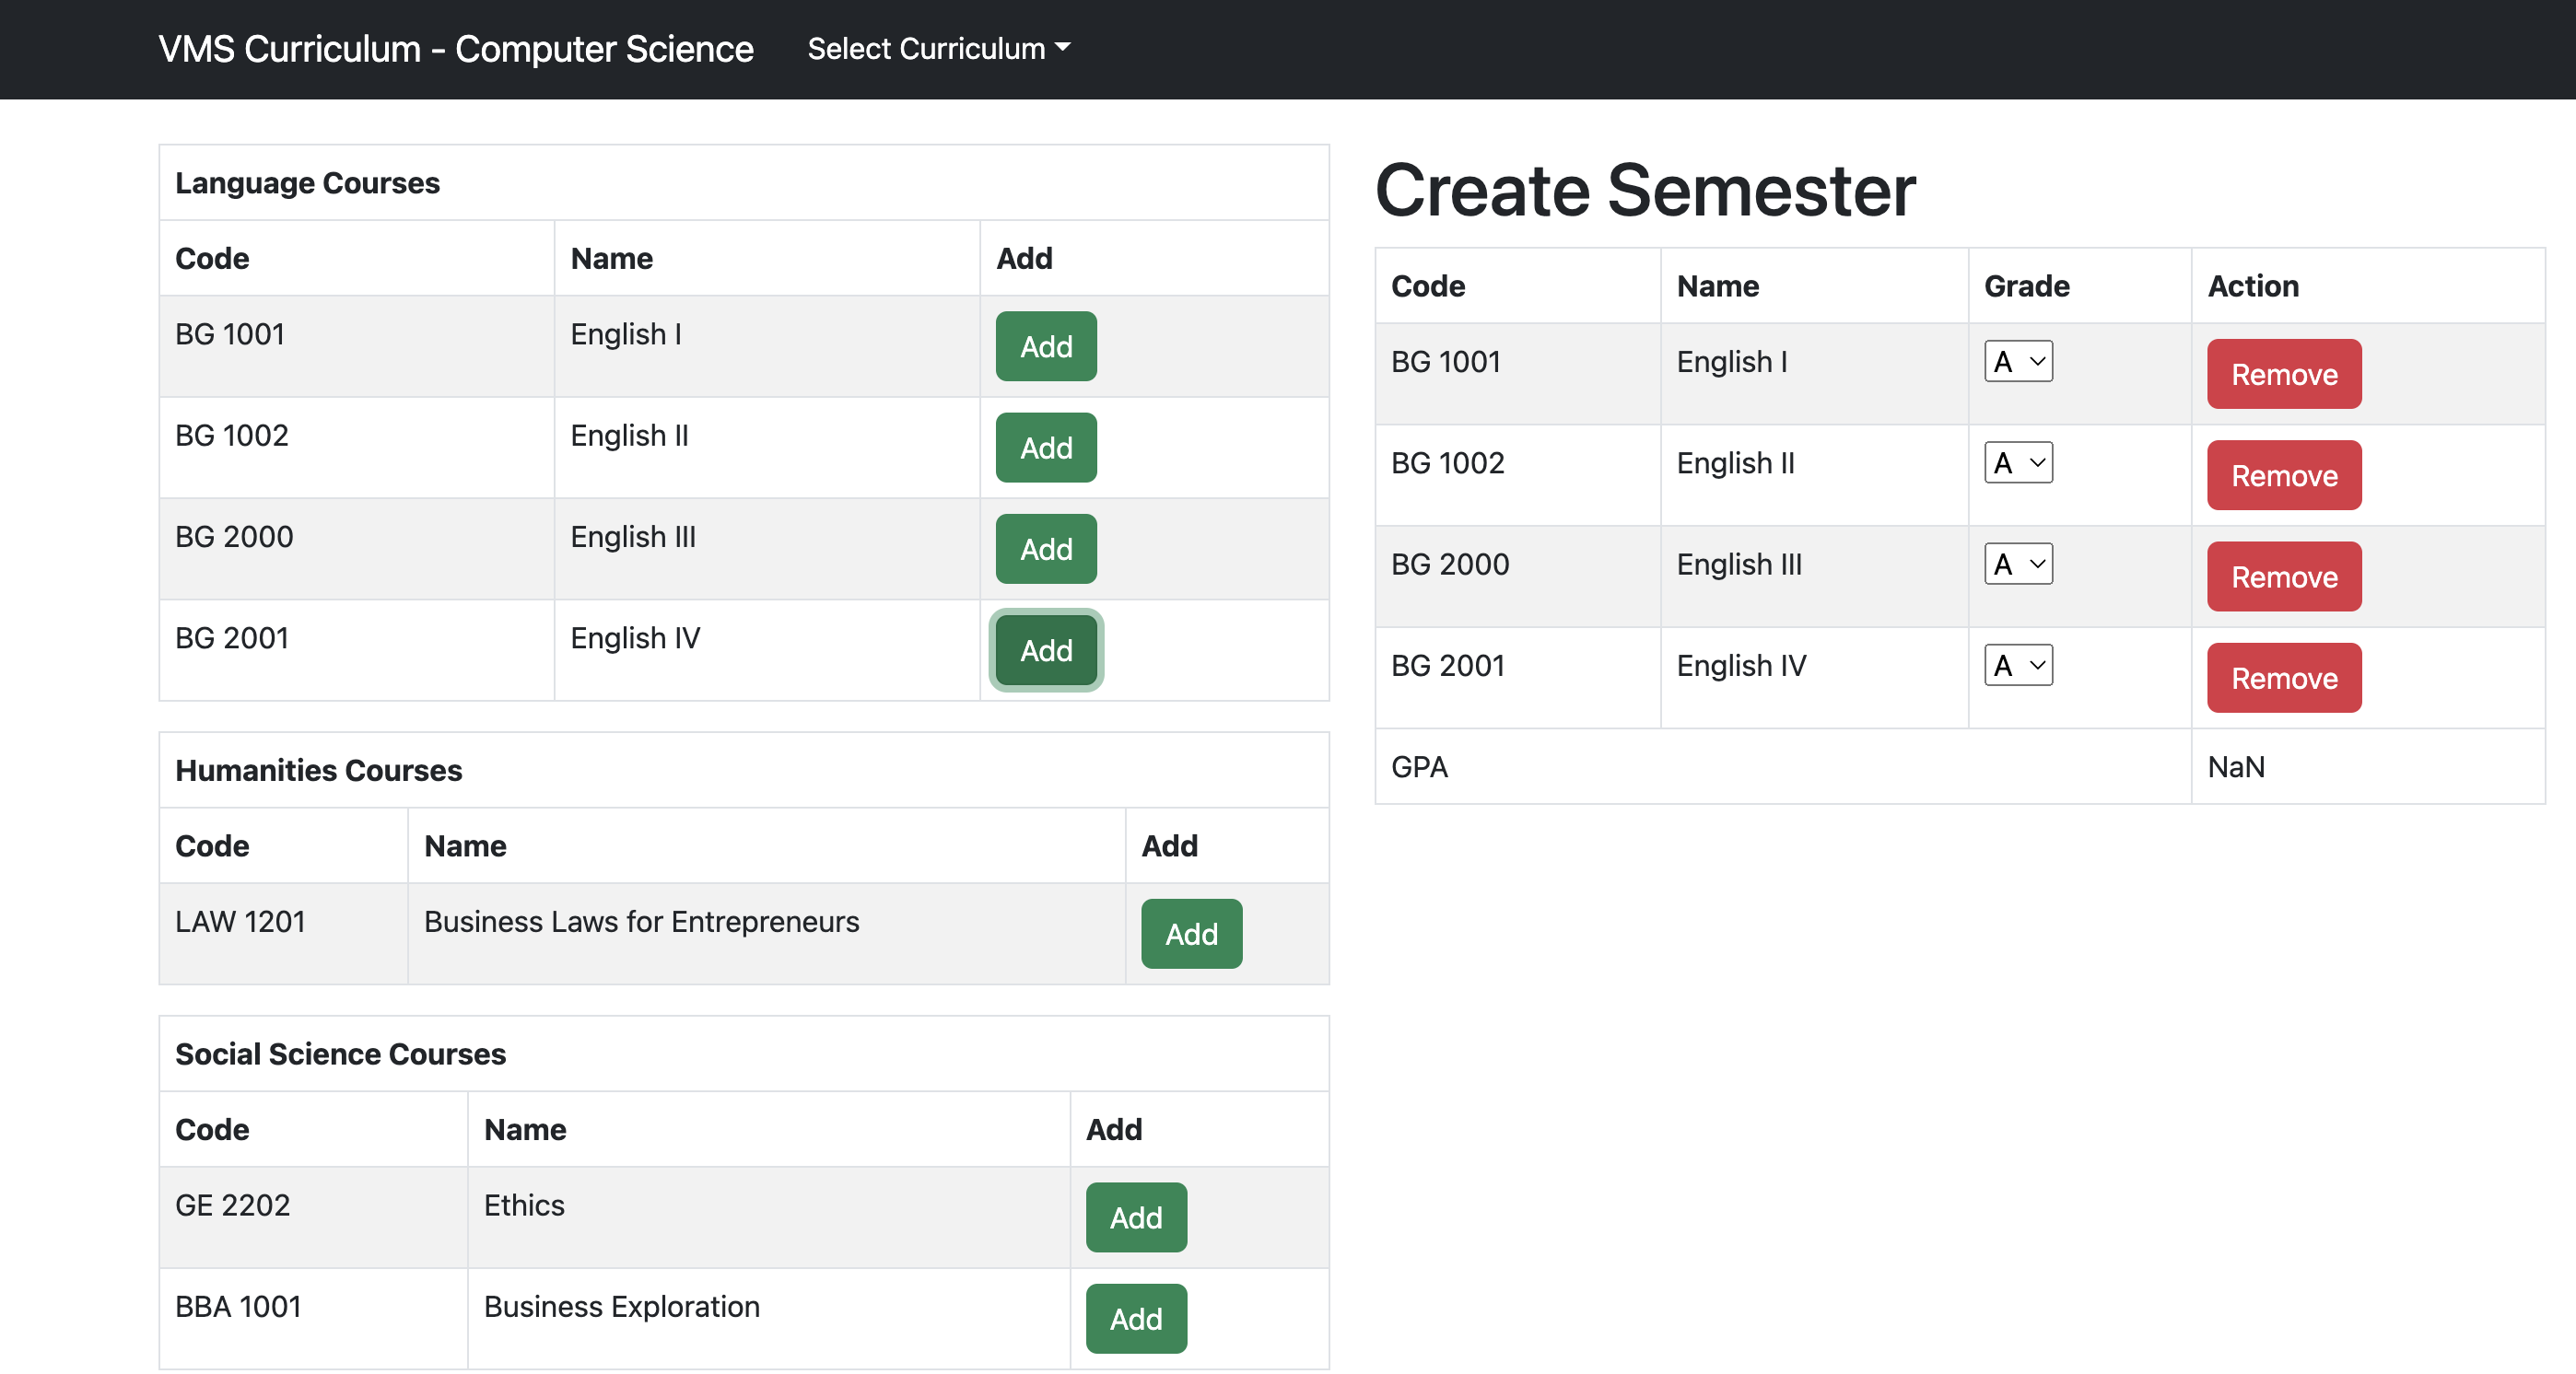Click English III name in Language Courses
Screen dimensions: 2576x1374
(633, 537)
